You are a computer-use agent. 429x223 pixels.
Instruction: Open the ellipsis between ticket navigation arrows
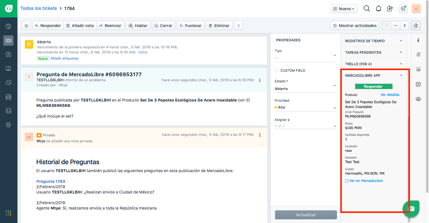click(396, 26)
